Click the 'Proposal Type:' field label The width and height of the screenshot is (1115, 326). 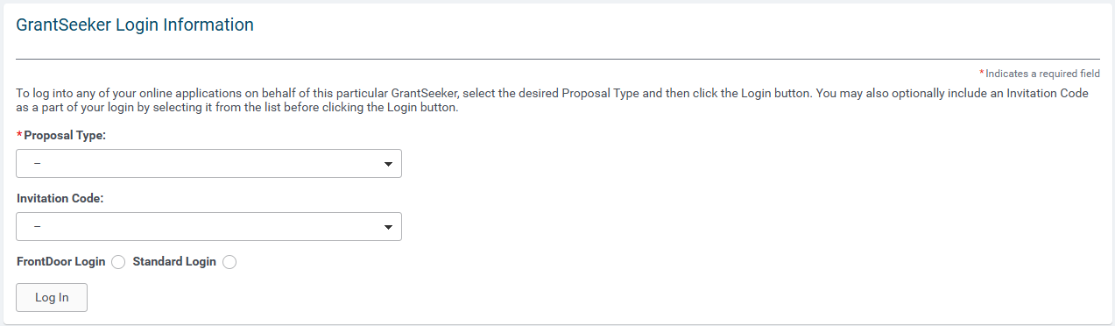click(65, 136)
